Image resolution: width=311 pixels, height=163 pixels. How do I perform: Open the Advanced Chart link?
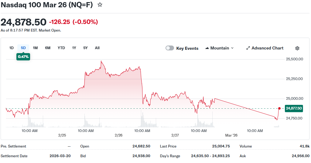(265, 48)
